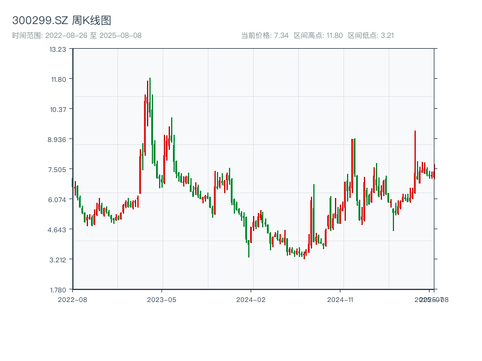Click the last red candle at the chart's right edge
The width and height of the screenshot is (482, 361).
[434, 171]
